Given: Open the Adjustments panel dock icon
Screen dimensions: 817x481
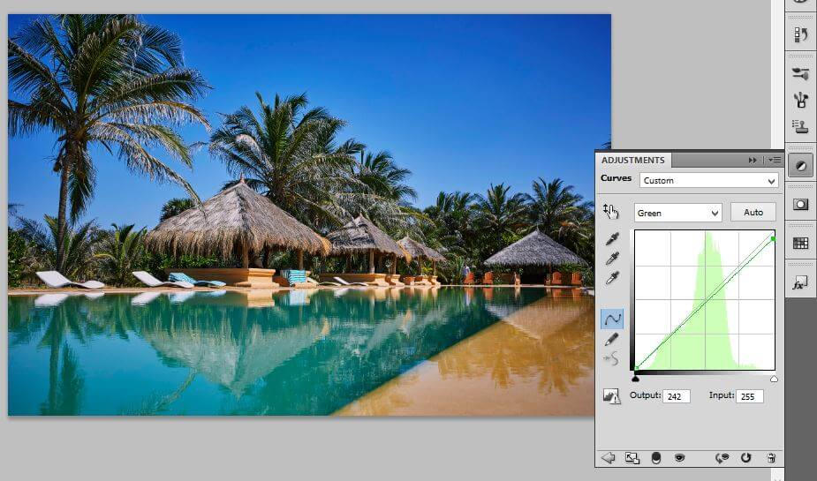Looking at the screenshot, I should [x=801, y=166].
